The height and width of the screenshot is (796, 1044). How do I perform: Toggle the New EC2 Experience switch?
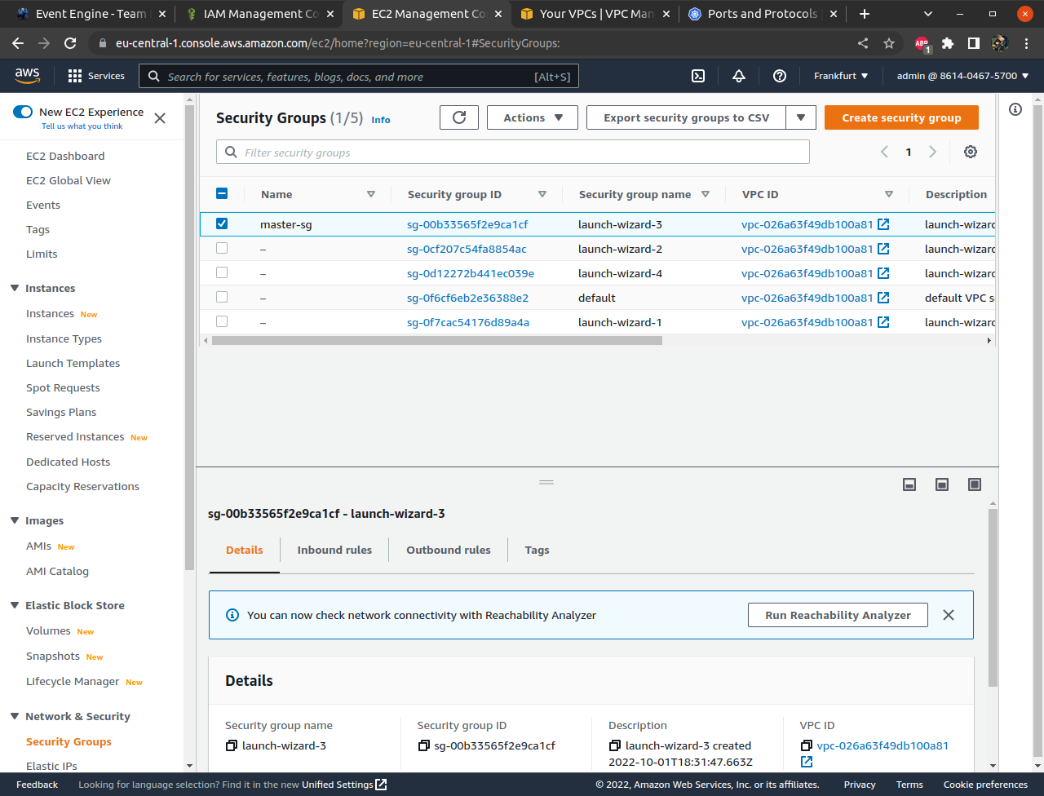pos(23,112)
